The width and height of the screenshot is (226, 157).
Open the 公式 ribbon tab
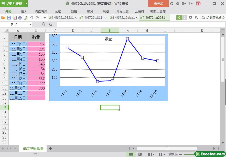pyautogui.click(x=58, y=11)
